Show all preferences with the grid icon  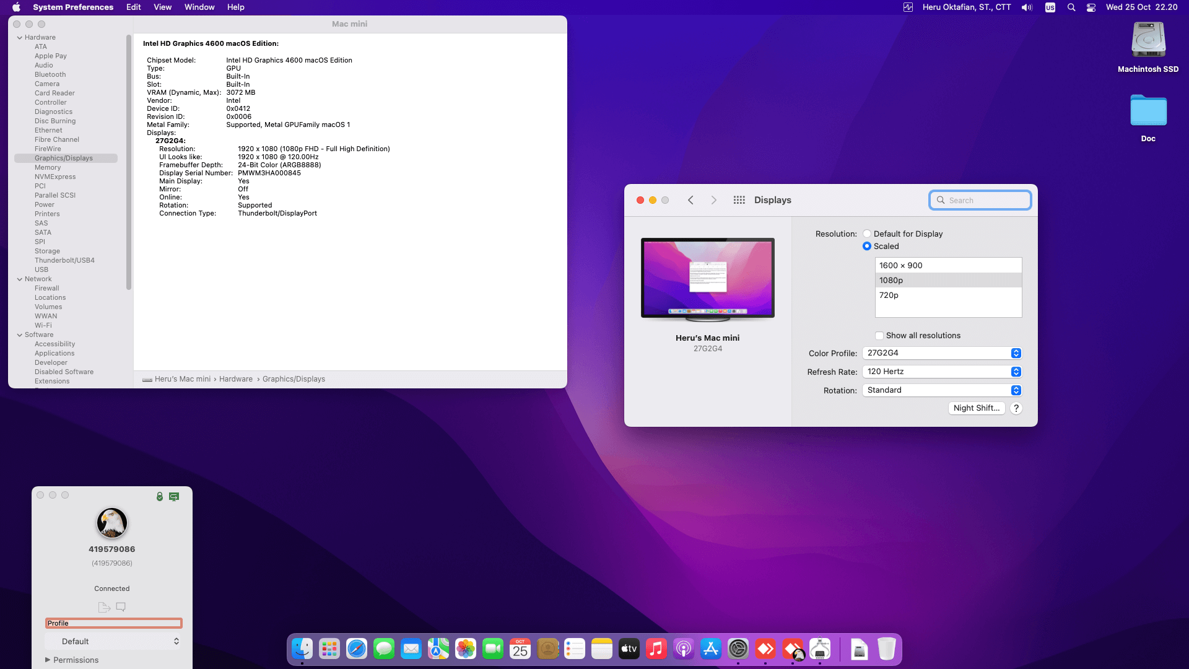click(739, 200)
